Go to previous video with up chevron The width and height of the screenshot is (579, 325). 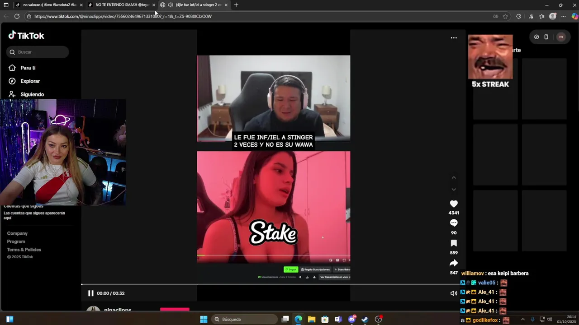(454, 177)
